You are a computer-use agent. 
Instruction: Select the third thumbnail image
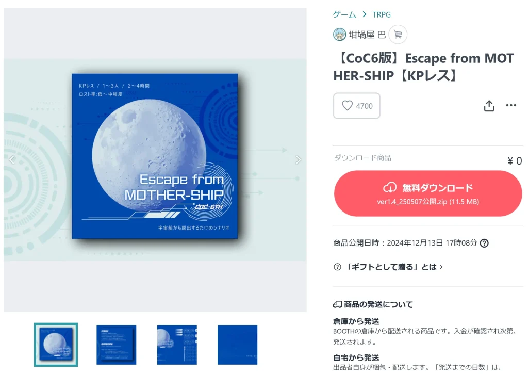coord(177,345)
